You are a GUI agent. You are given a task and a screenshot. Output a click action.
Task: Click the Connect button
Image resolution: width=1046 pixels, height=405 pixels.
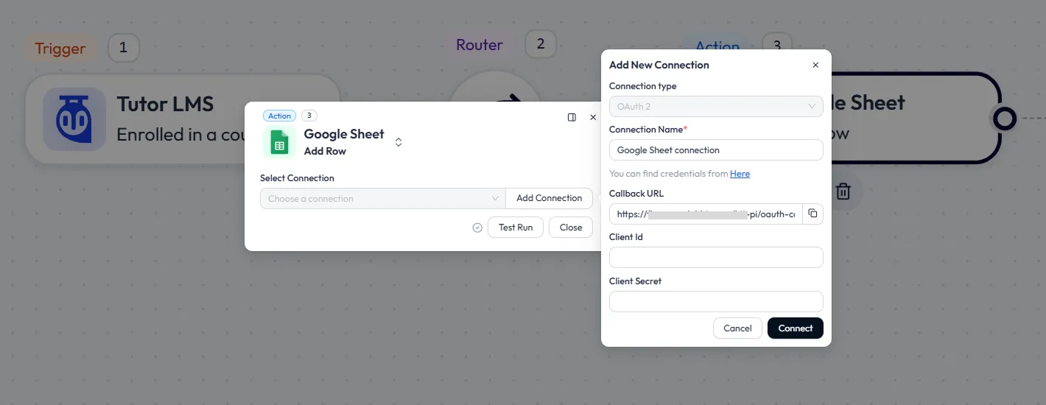[x=796, y=328]
